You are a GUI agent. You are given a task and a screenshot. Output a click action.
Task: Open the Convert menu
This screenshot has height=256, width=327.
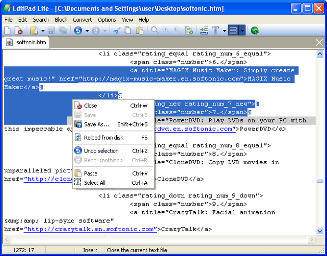(x=82, y=20)
